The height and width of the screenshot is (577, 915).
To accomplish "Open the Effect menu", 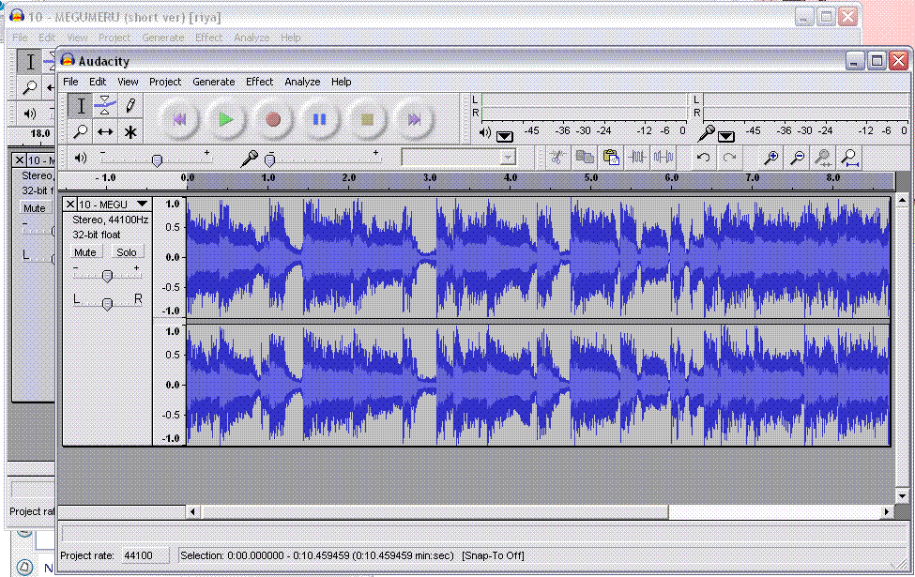I will click(260, 82).
